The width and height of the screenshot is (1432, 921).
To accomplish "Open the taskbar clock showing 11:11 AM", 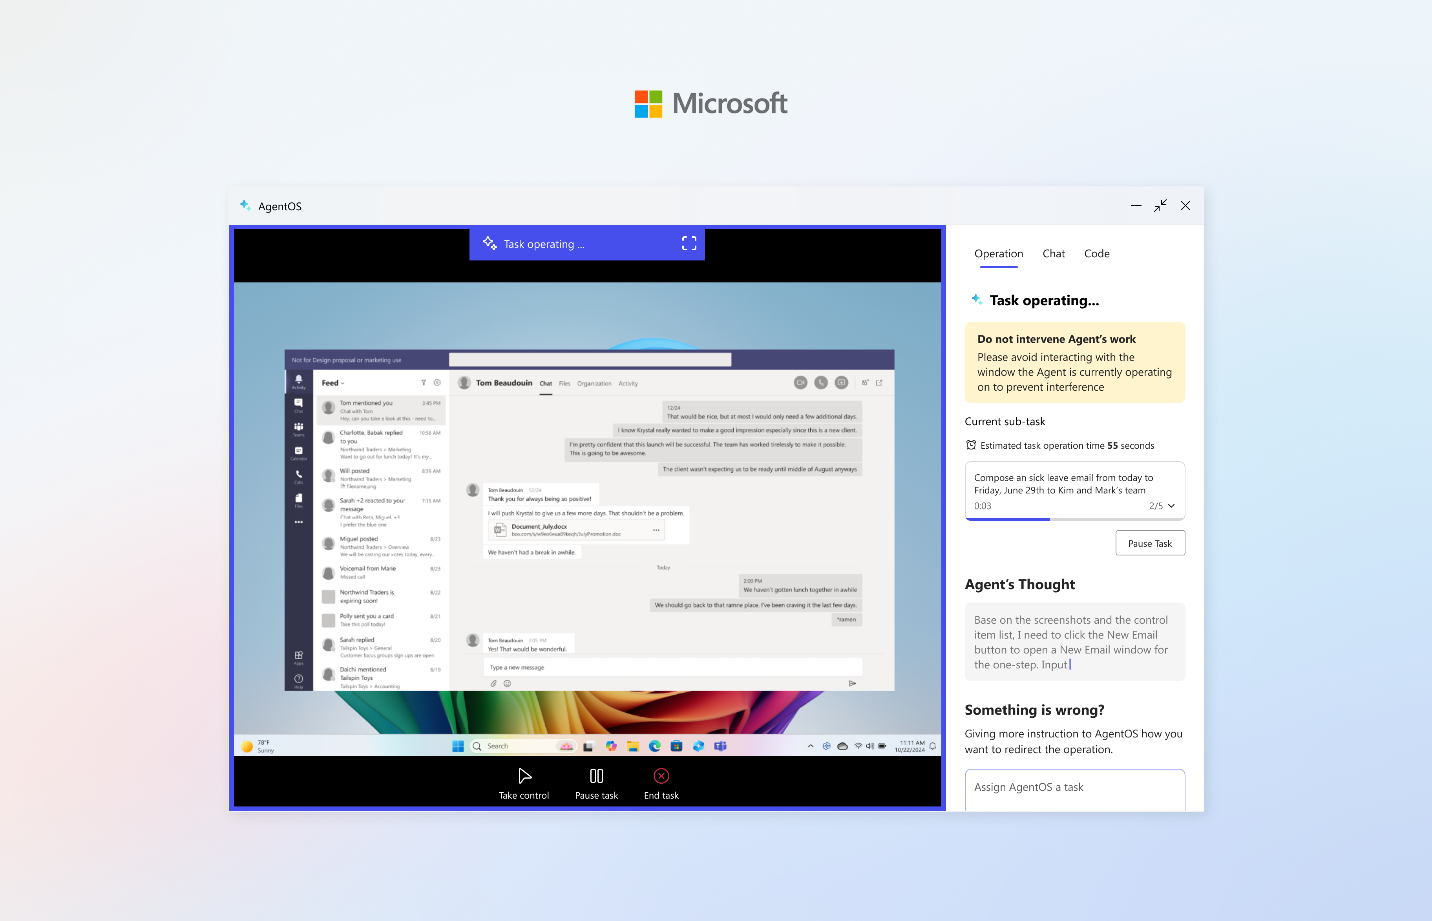I will pyautogui.click(x=910, y=746).
